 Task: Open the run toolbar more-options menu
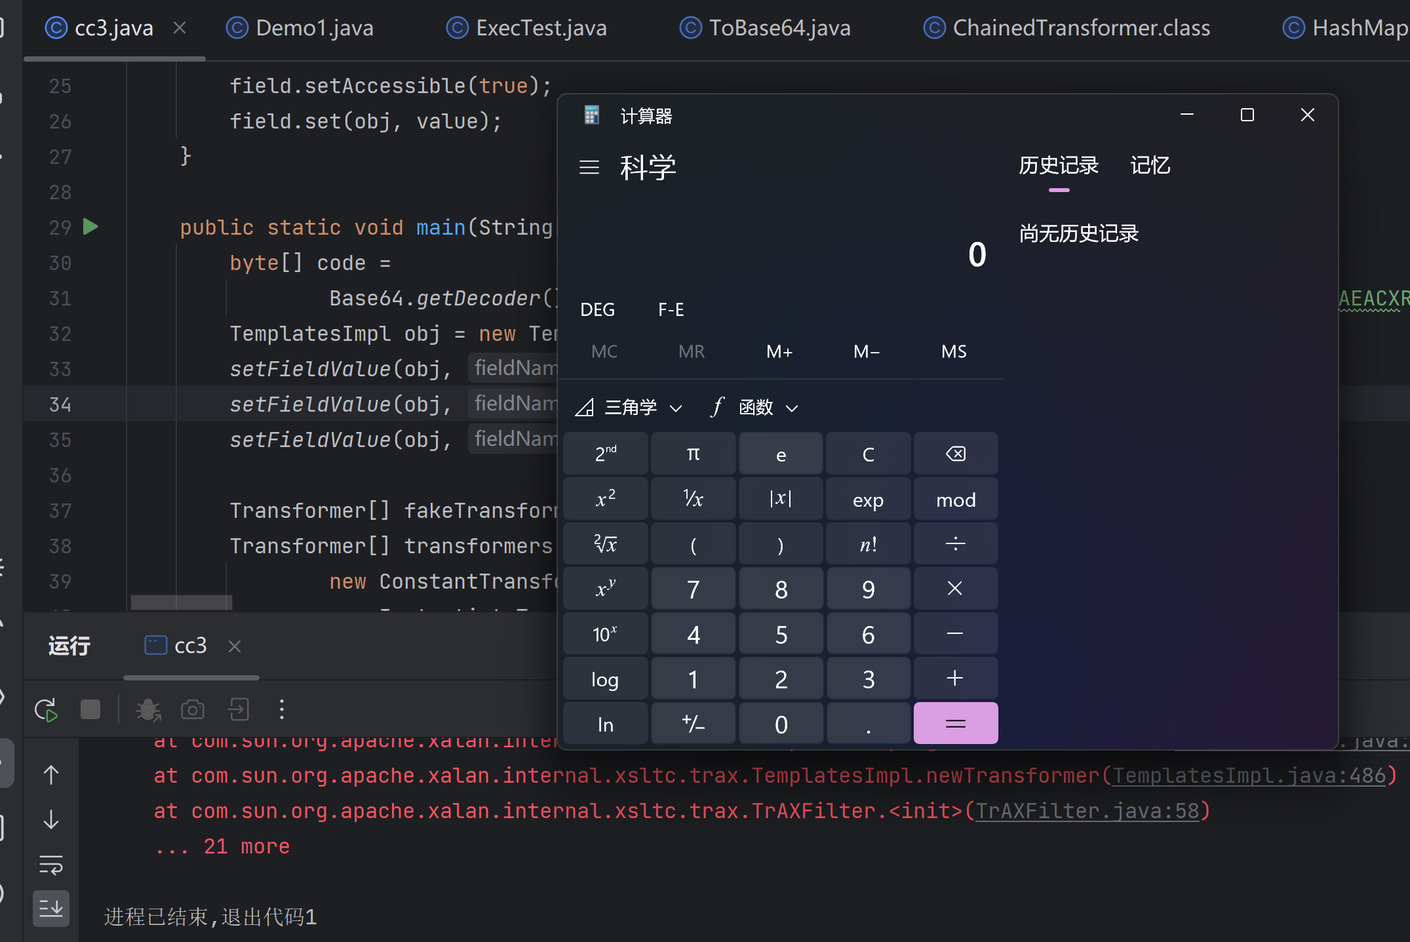point(282,710)
